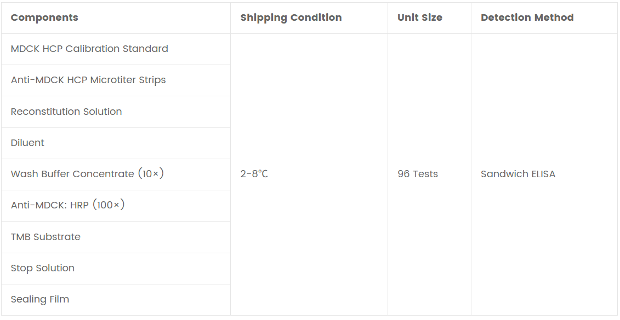The width and height of the screenshot is (620, 320).
Task: Select the Sealing Film row
Action: tap(40, 299)
